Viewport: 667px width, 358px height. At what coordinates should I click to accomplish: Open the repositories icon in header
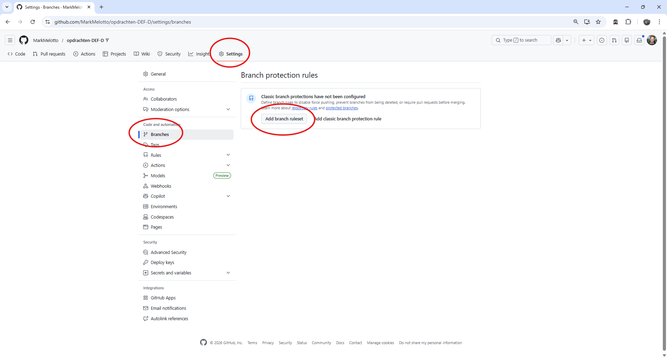tap(627, 40)
